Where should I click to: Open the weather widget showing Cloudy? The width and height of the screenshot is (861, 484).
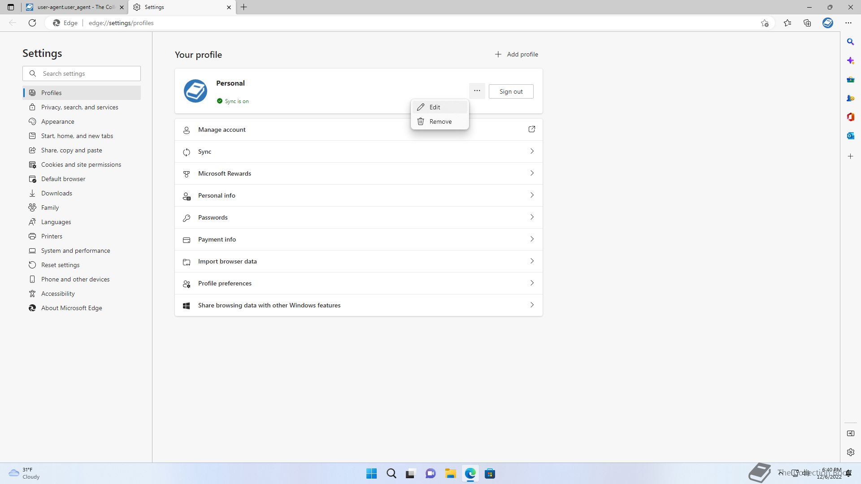(x=24, y=473)
